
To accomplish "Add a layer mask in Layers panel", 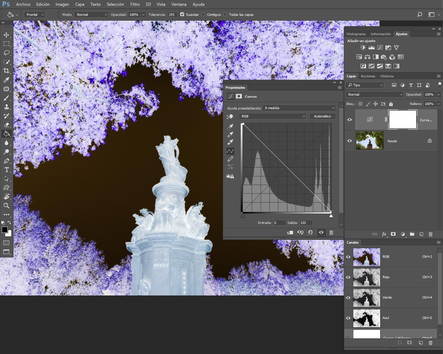I will click(393, 234).
